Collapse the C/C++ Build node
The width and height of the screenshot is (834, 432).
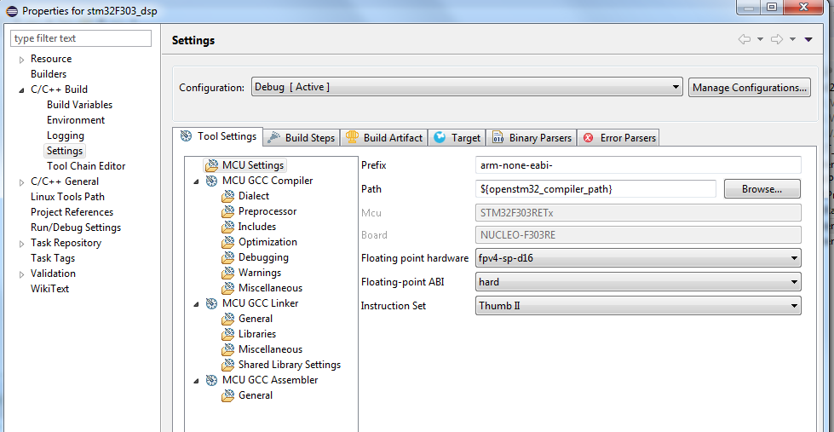click(22, 90)
